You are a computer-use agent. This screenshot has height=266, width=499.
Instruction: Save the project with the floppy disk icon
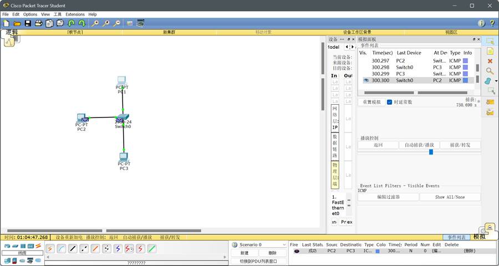click(28, 23)
